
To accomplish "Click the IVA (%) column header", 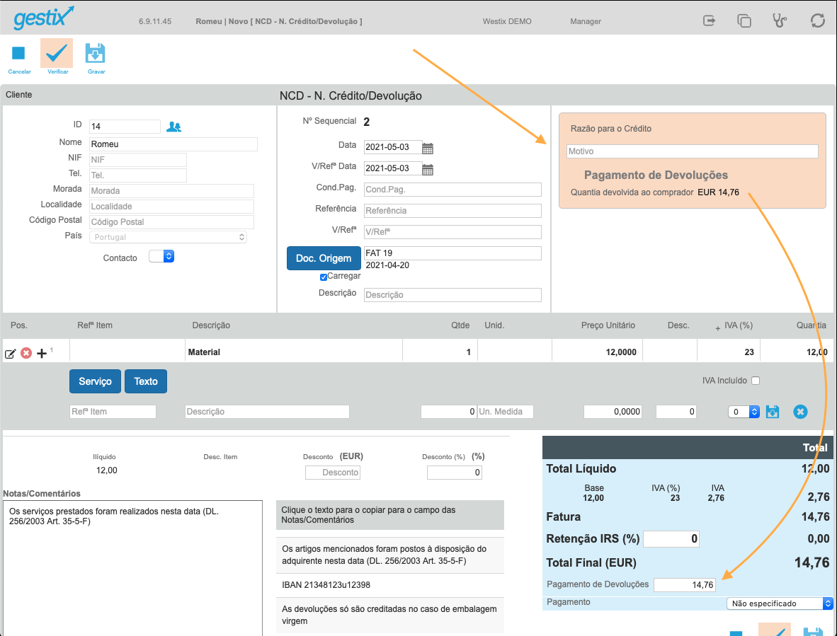I will (x=739, y=325).
